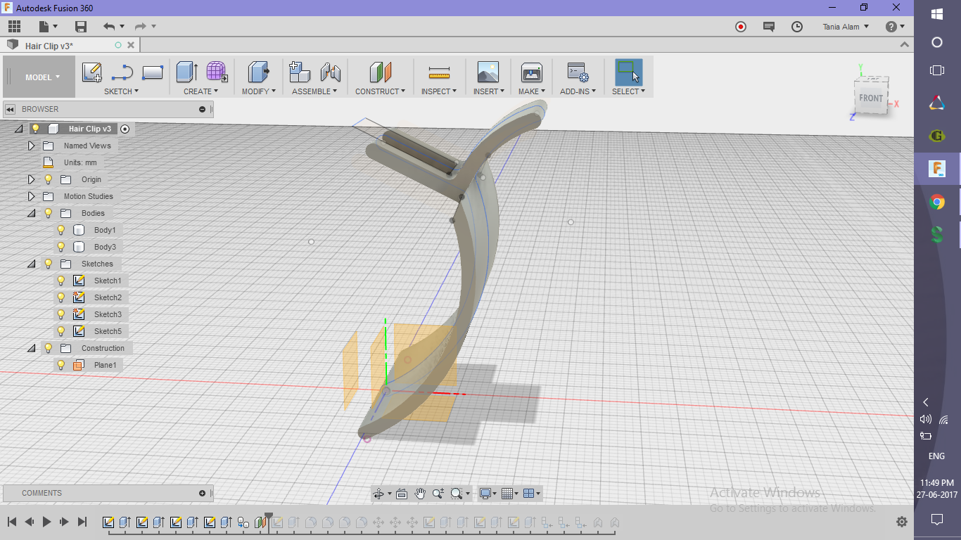Click the red record button icon
This screenshot has width=961, height=540.
(x=741, y=27)
